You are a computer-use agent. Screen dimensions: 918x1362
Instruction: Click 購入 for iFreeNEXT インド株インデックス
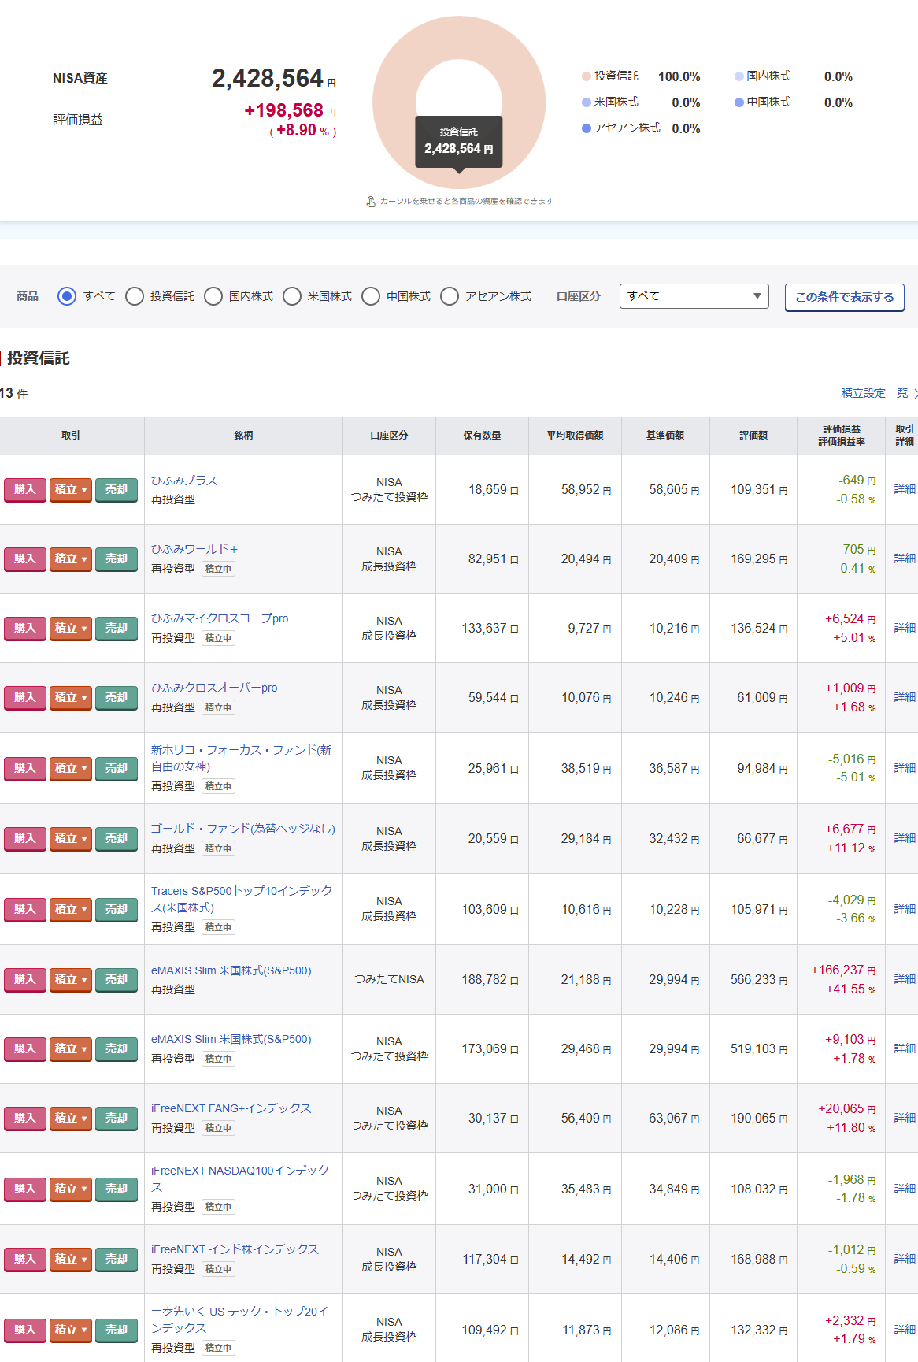(x=25, y=1260)
